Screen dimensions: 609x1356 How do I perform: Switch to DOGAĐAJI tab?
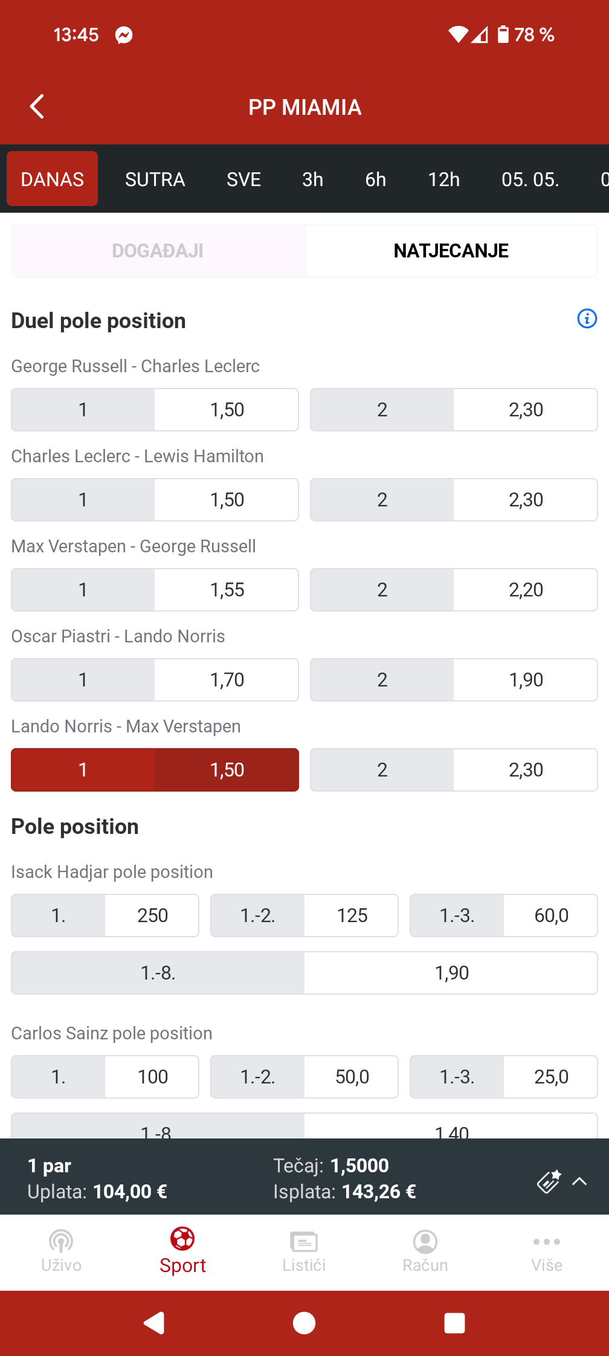click(x=158, y=251)
